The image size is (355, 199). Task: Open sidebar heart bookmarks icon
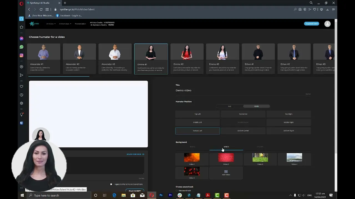click(x=21, y=87)
